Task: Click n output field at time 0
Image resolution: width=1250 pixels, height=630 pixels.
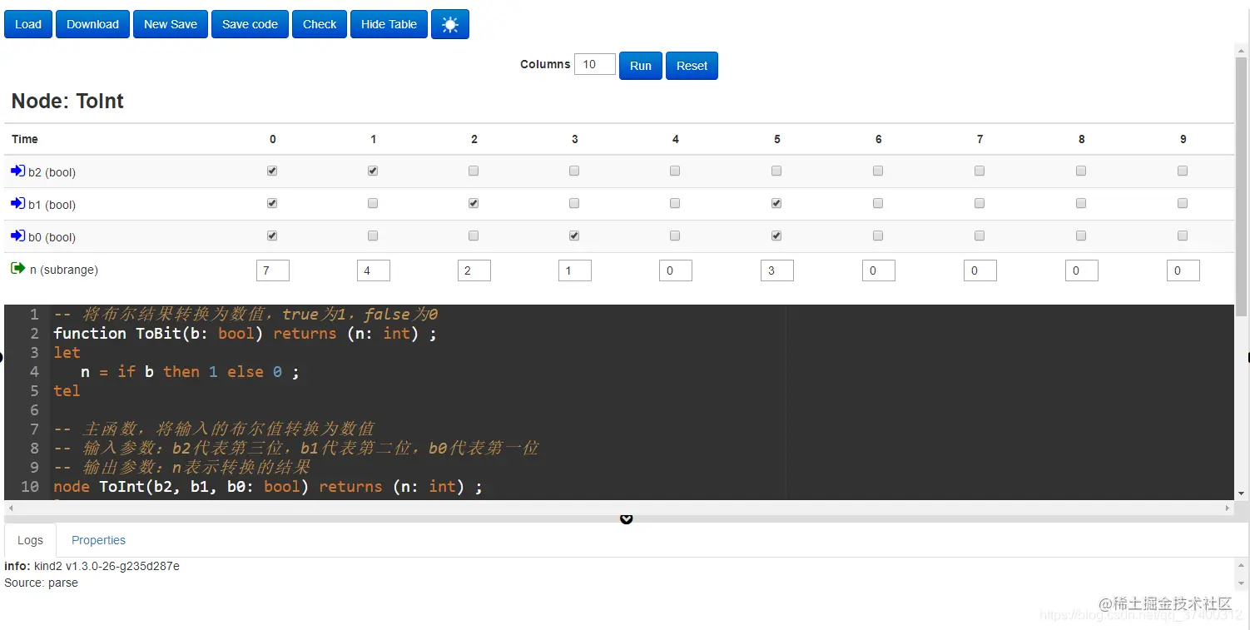Action: 273,270
